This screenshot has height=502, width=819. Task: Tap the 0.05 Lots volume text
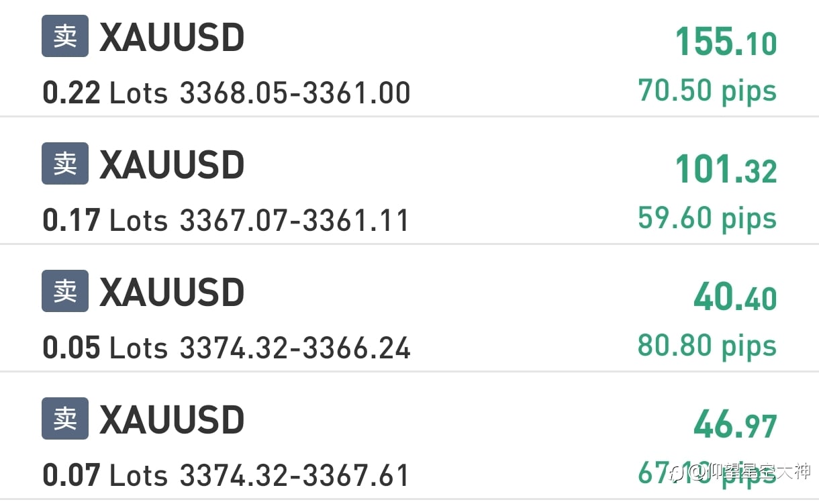105,348
